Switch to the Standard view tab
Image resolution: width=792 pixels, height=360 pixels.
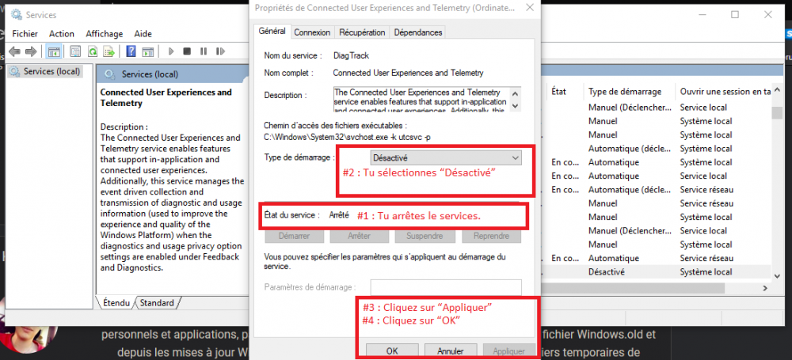(x=157, y=303)
